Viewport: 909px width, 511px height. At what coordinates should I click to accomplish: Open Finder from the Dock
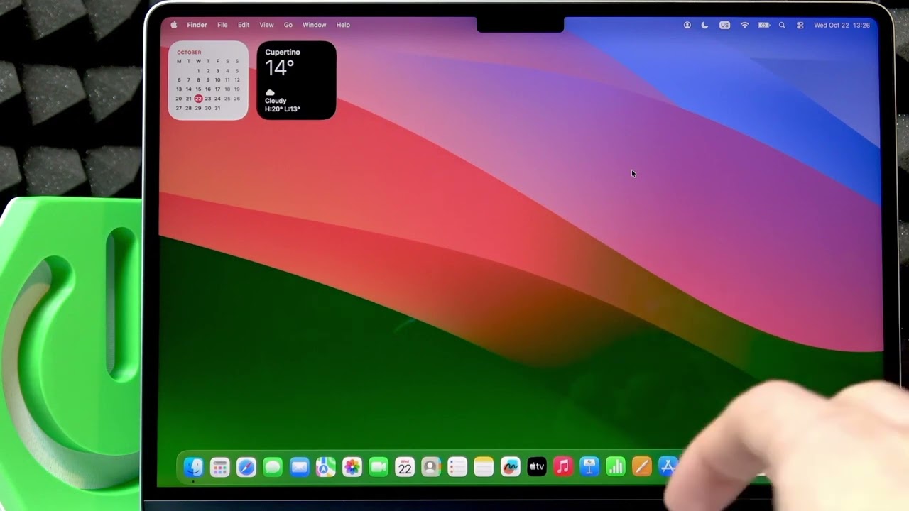coord(193,466)
